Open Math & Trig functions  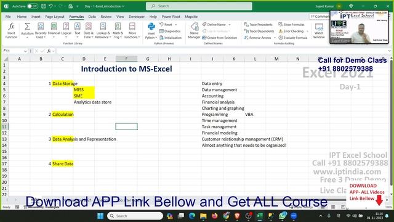click(118, 30)
